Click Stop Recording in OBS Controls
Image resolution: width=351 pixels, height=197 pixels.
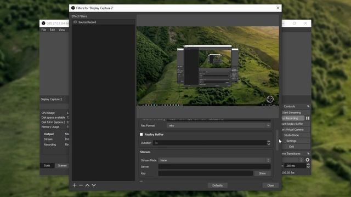pyautogui.click(x=293, y=118)
